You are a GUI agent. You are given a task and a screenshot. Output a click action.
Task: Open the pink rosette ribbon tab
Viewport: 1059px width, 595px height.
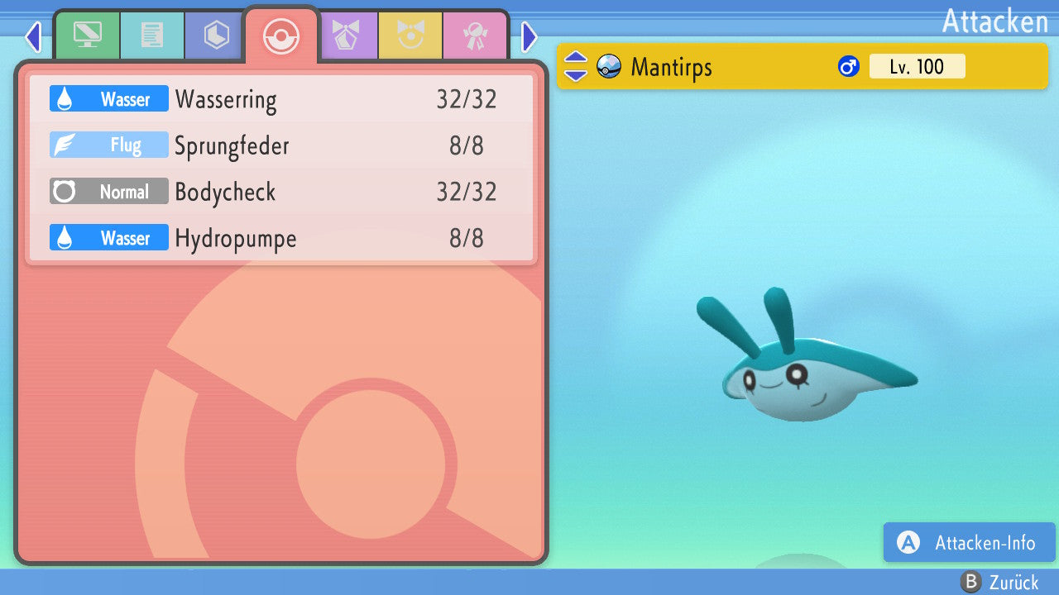(475, 36)
